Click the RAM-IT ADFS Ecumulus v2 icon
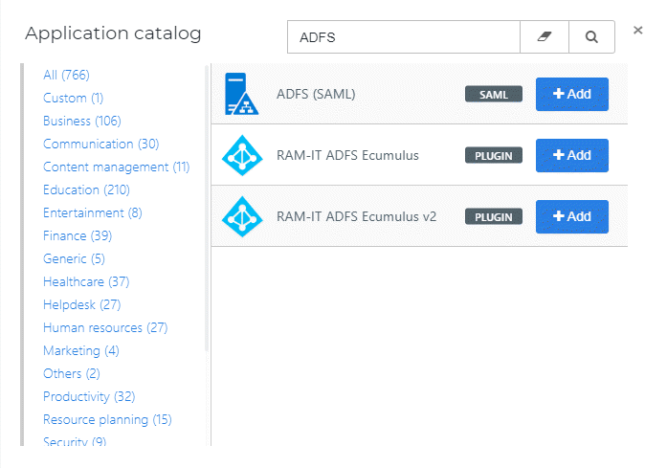Viewport: 667px width, 468px height. coord(242,216)
